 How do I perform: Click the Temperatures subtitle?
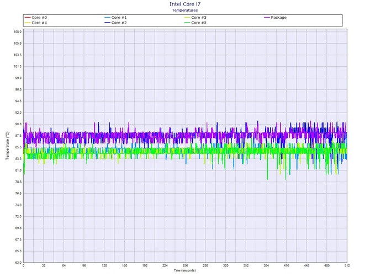tap(185, 10)
